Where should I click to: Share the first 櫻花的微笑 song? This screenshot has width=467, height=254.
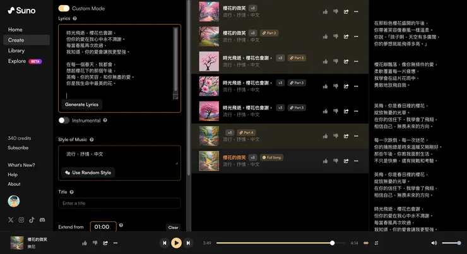click(x=346, y=11)
